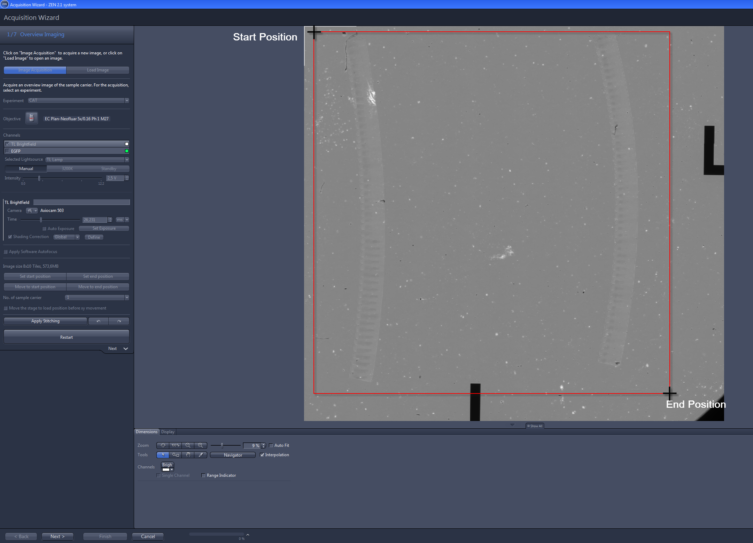Select the arrow pointer tool
Viewport: 753px width, 543px height.
[x=163, y=455]
